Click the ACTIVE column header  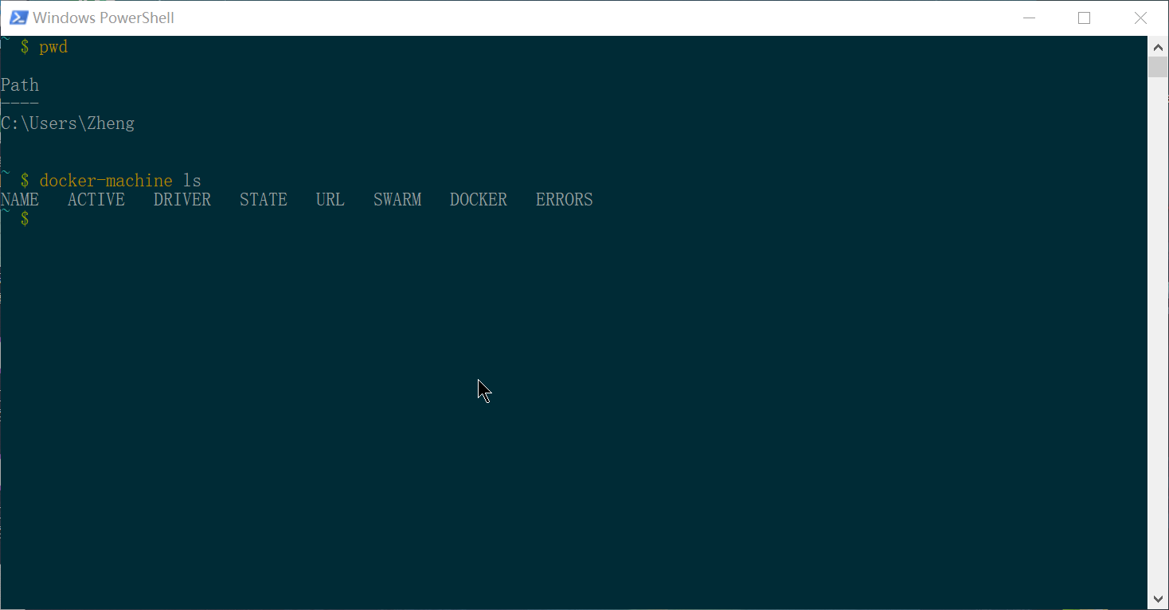pyautogui.click(x=96, y=199)
